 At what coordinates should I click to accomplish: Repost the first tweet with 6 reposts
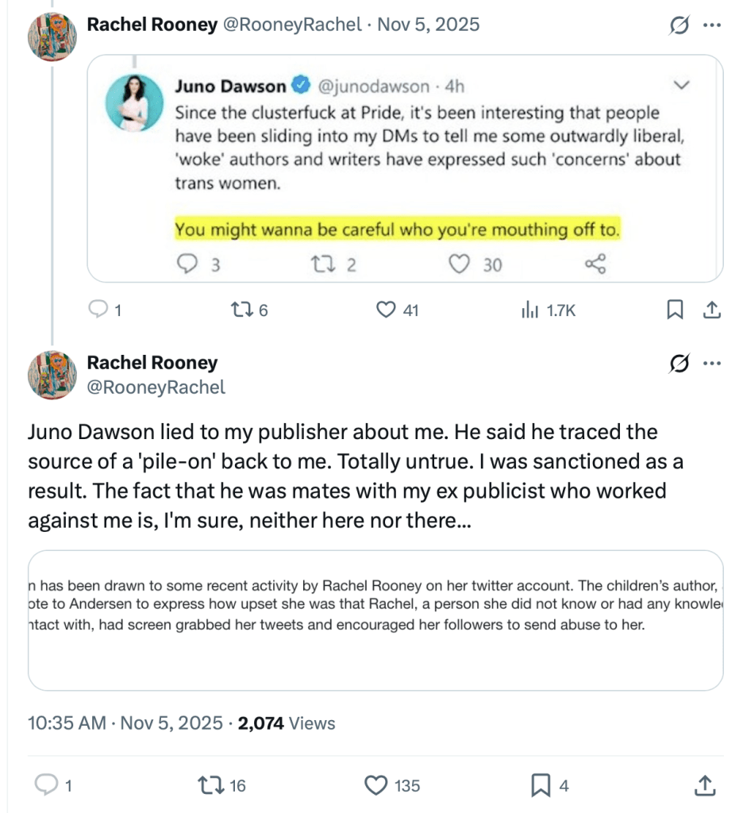click(239, 310)
